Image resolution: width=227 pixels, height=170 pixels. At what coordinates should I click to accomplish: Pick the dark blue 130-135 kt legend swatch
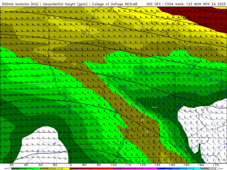pyautogui.click(x=161, y=168)
